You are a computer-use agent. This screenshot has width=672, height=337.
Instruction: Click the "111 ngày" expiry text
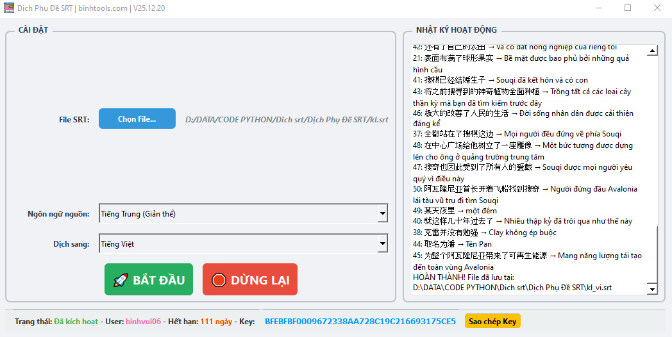216,321
